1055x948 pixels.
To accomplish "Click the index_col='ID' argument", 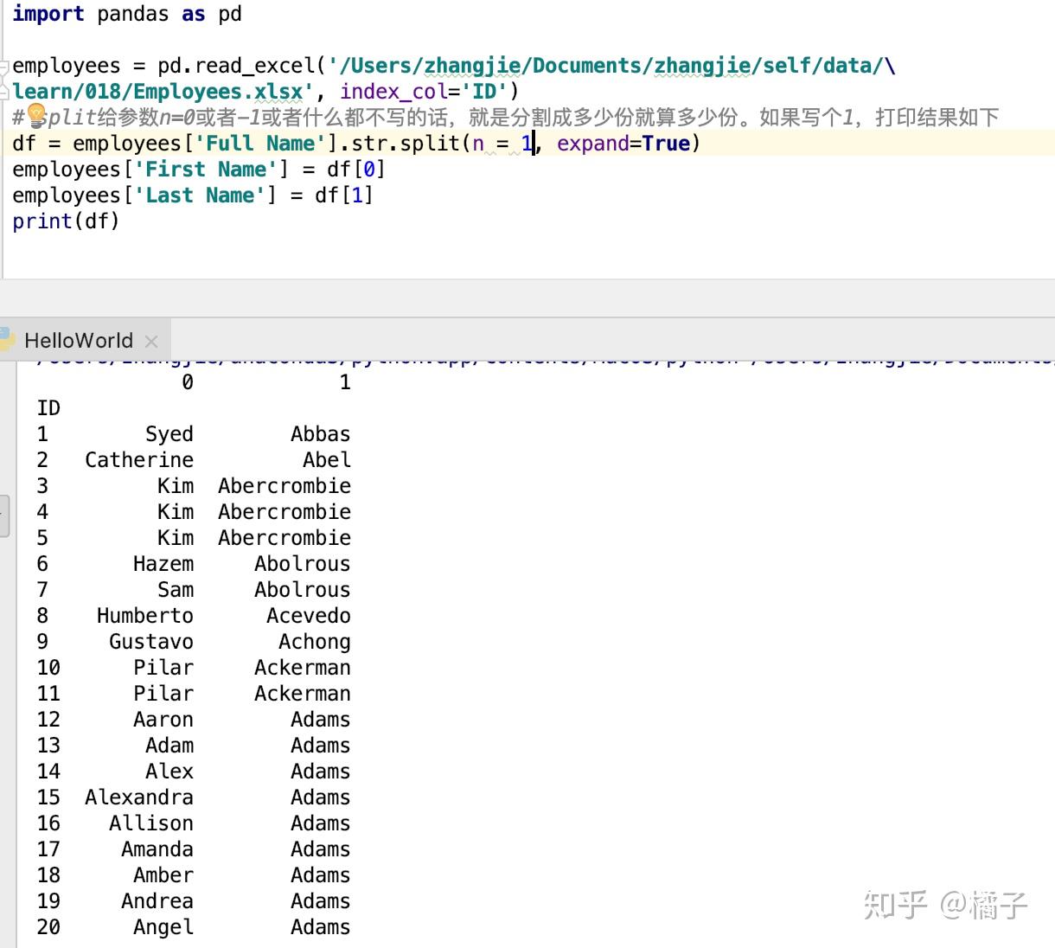I will 424,92.
